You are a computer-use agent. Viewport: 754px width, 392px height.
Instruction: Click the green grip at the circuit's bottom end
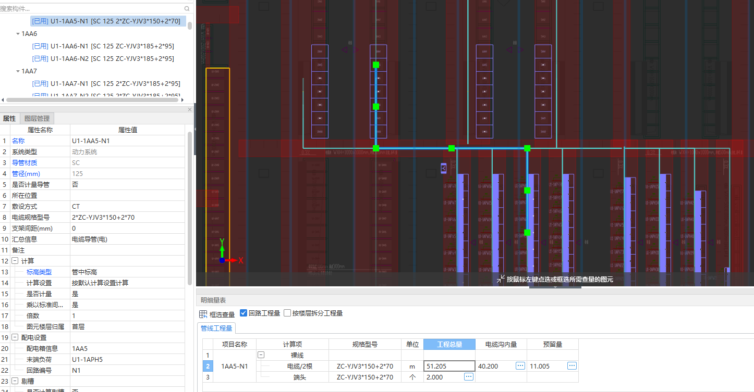coord(527,233)
